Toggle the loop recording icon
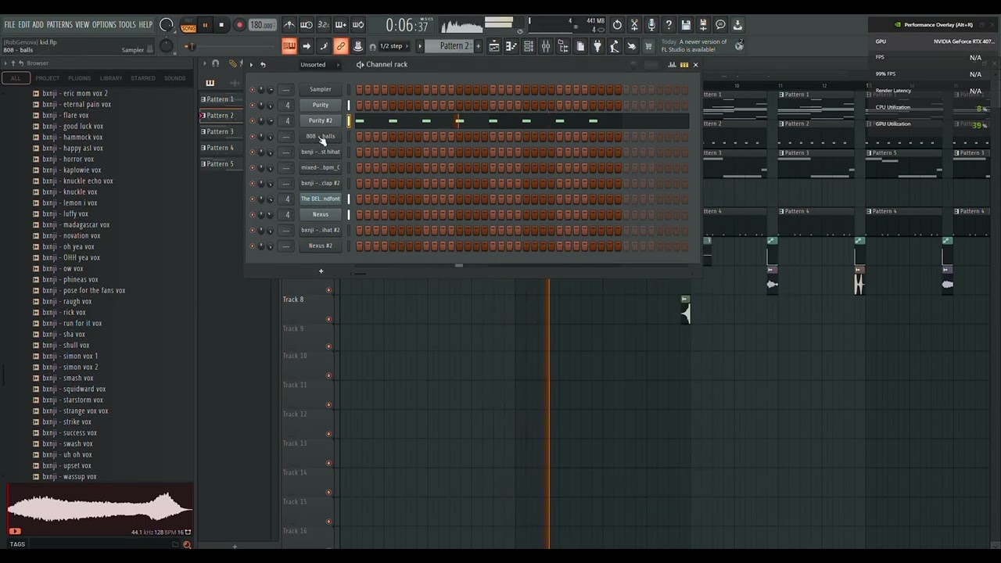 point(358,25)
